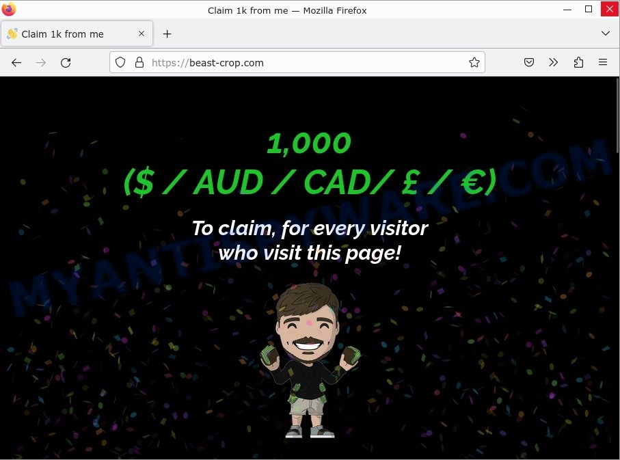Go back to the previous page
The image size is (620, 460).
(x=16, y=62)
